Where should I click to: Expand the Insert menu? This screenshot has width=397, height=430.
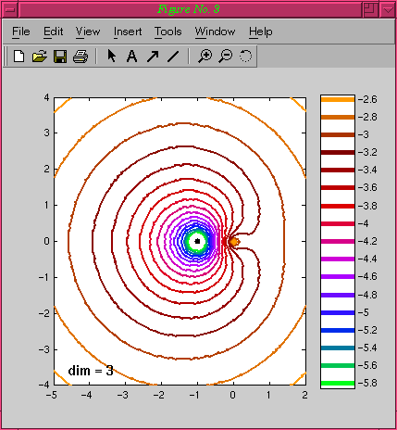pos(128,32)
